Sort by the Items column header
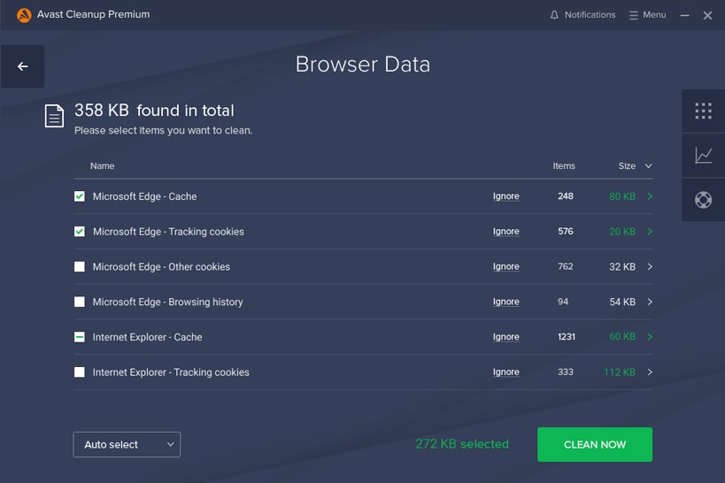This screenshot has width=725, height=483. pyautogui.click(x=564, y=166)
